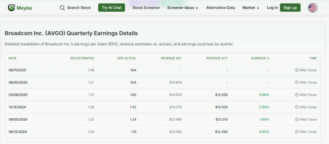The height and width of the screenshot is (144, 329).
Task: Click the REVENUE EST column header
Action: [x=171, y=58]
